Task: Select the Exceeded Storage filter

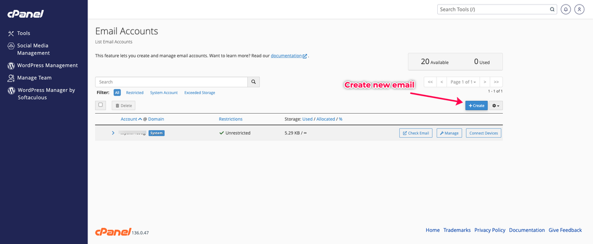Action: [200, 93]
